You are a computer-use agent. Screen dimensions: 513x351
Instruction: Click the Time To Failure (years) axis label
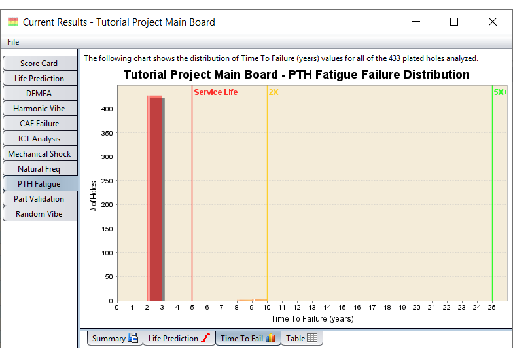coord(312,318)
